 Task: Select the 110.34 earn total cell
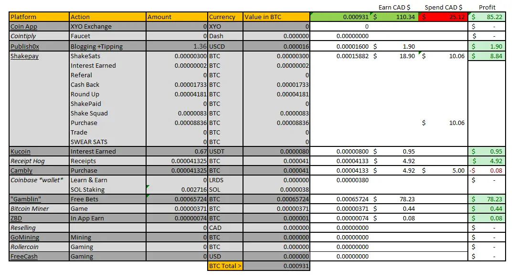click(x=394, y=17)
